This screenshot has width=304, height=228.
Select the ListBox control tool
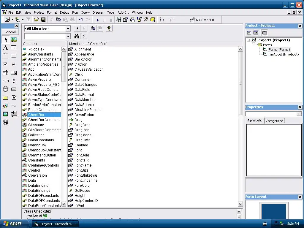coord(14,73)
